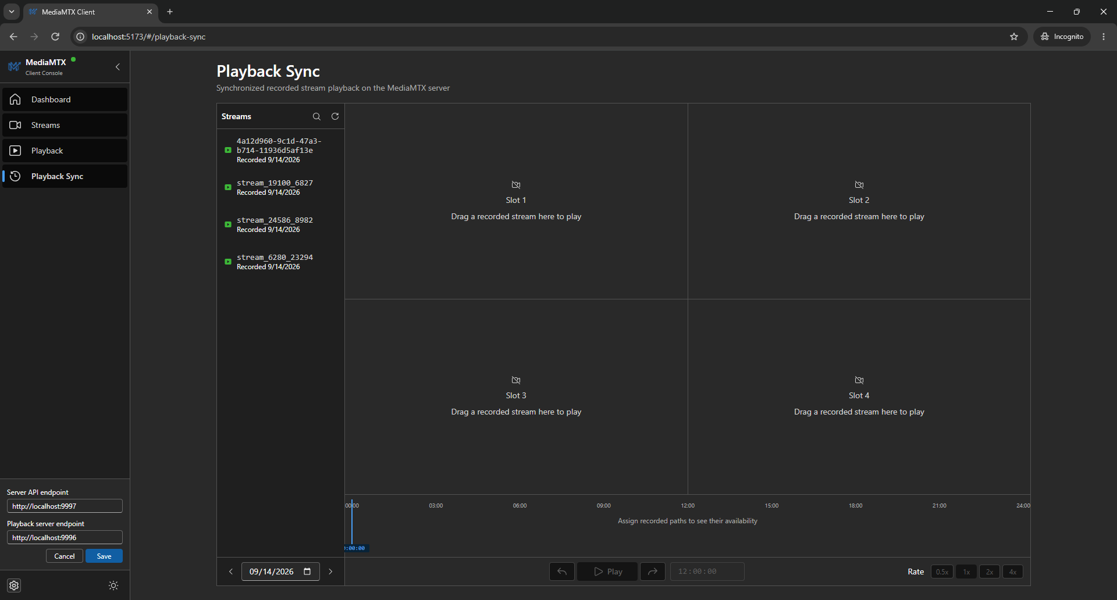Go to the previous day
Screen dimensions: 1117x600
(231, 572)
